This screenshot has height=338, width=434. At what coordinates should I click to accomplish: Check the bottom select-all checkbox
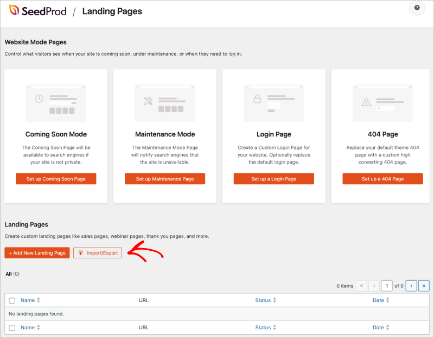12,327
